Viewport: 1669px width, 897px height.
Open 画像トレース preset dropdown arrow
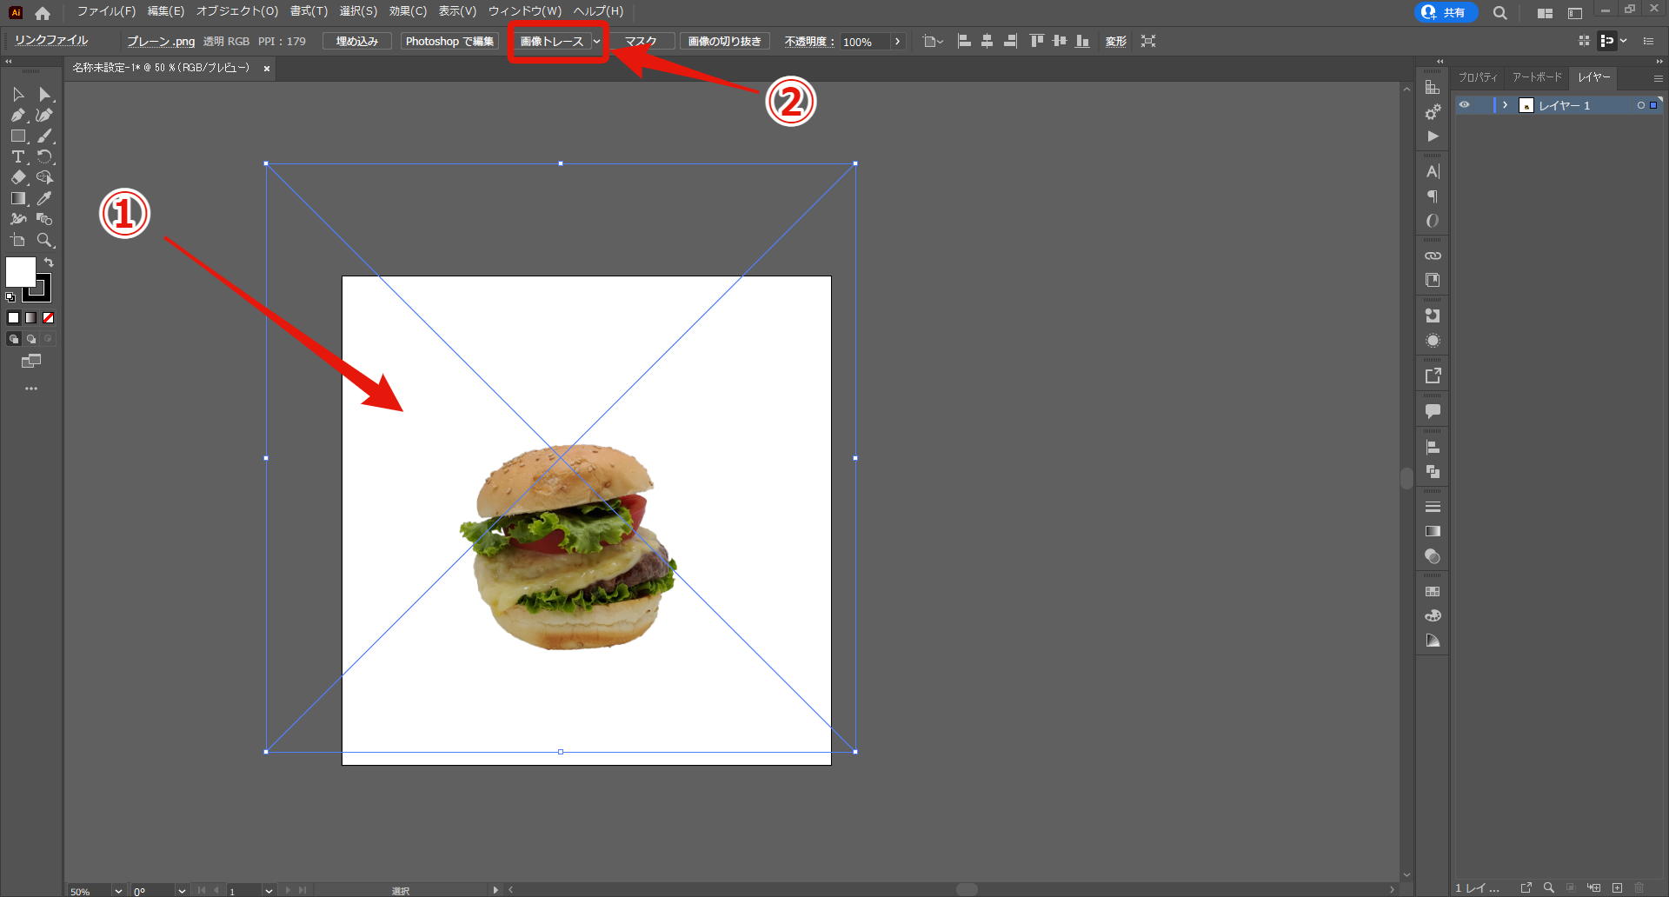coord(596,42)
